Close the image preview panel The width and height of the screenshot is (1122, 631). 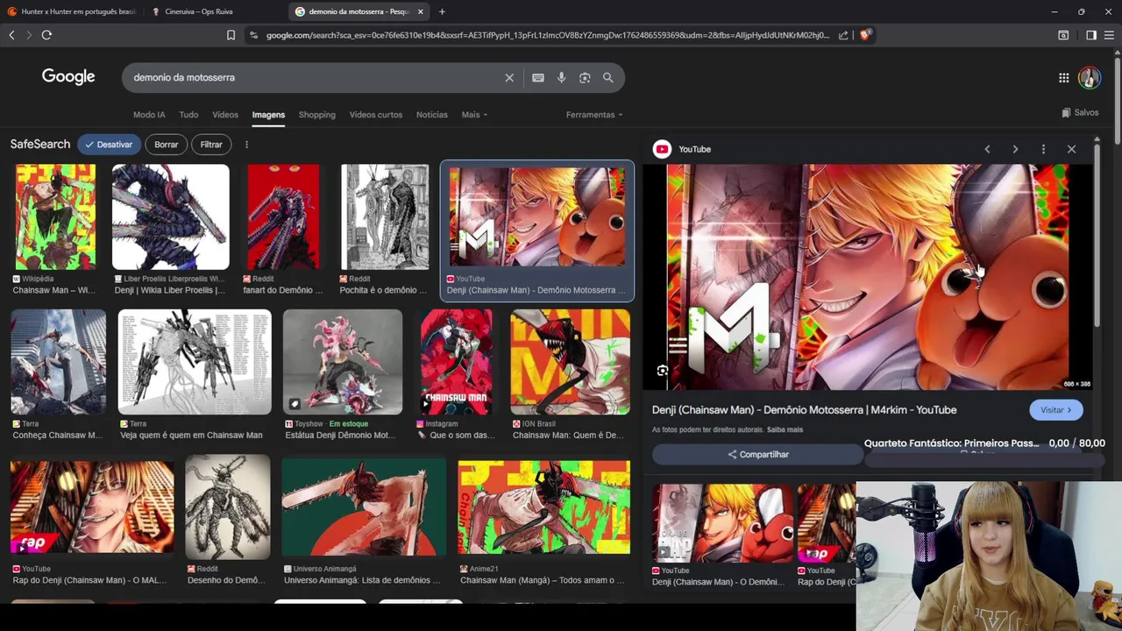click(x=1071, y=149)
